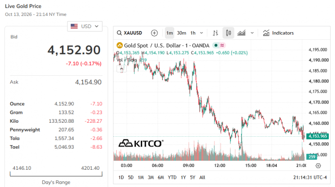Toggle the green market status dot
The height and width of the screenshot is (187, 335).
(x=216, y=46)
